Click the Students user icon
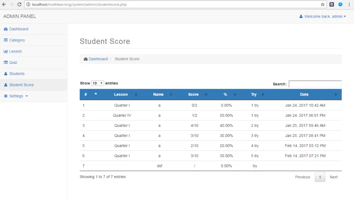The width and height of the screenshot is (354, 201). tap(6, 73)
